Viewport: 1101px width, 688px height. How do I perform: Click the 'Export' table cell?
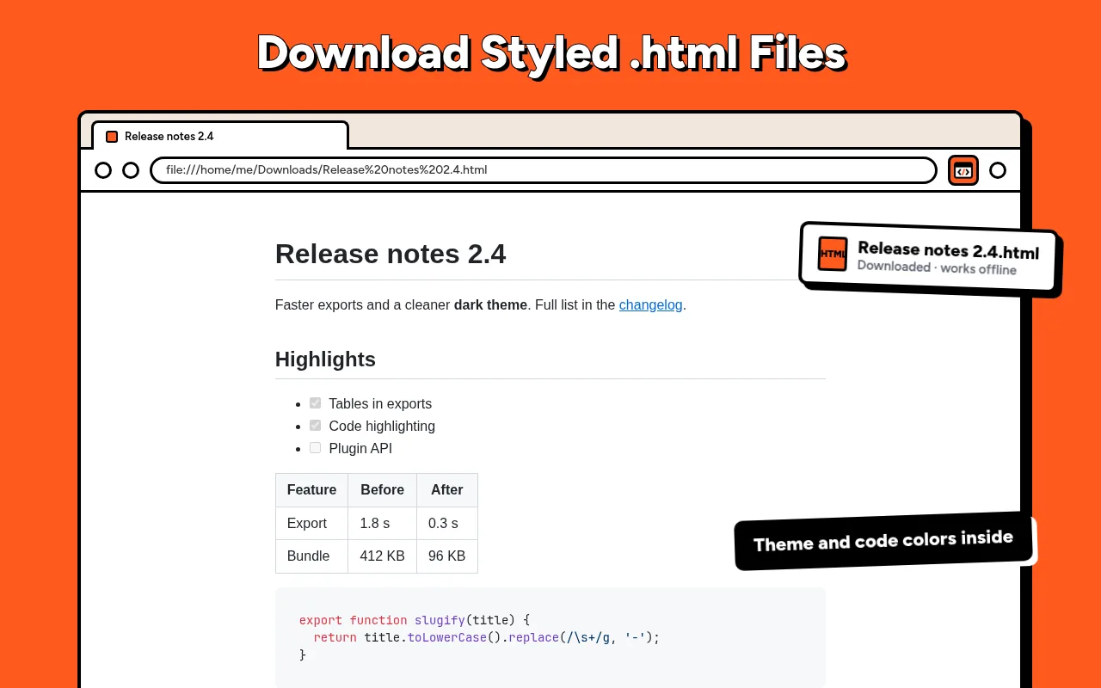[x=311, y=524]
